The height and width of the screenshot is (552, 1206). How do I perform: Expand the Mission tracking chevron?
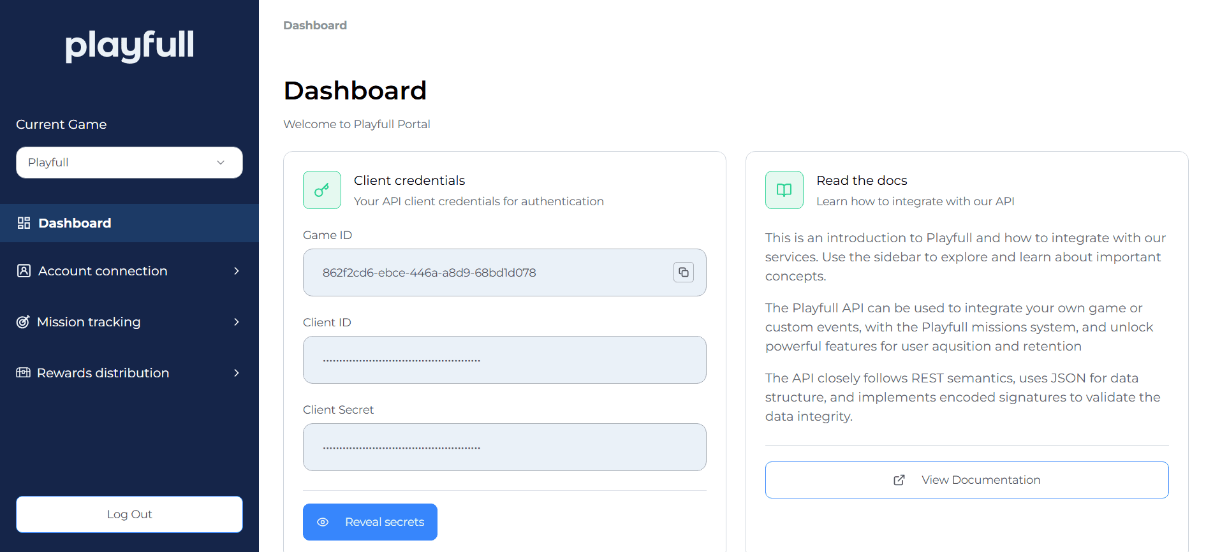[x=237, y=322]
